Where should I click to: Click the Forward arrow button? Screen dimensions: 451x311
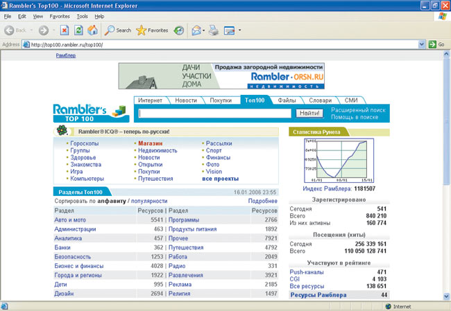(x=44, y=30)
